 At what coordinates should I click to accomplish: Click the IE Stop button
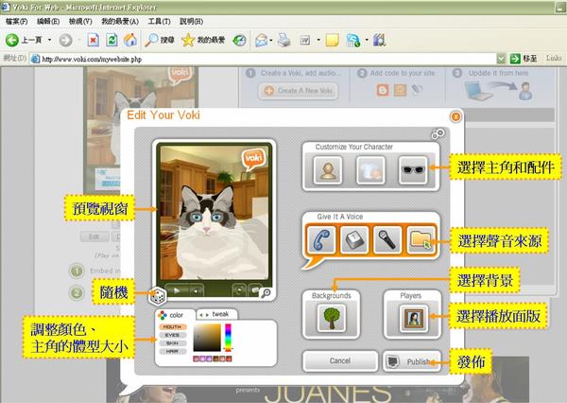click(93, 40)
